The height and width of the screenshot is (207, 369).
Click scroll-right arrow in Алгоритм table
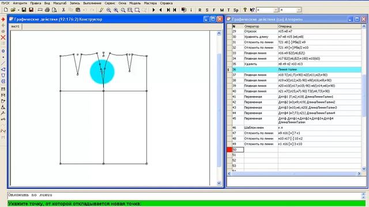click(x=359, y=174)
